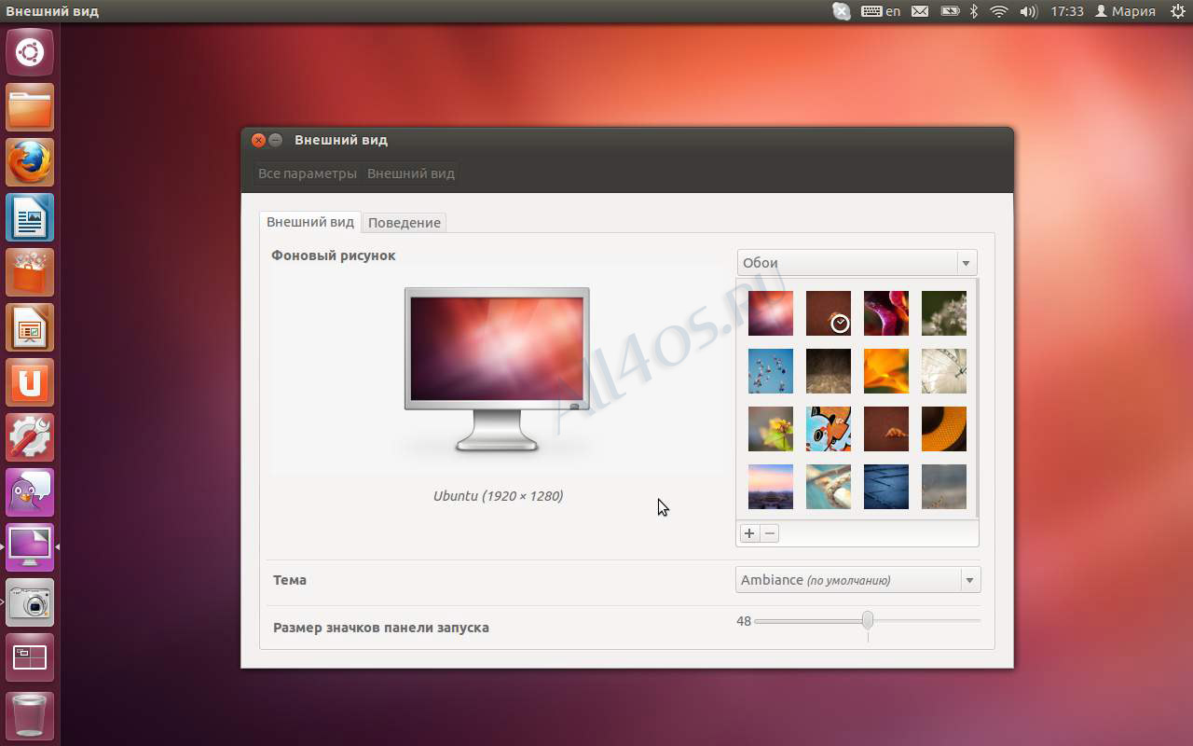Choose the teal rope close-up wallpaper
Viewport: 1193px width, 746px height.
pyautogui.click(x=829, y=487)
